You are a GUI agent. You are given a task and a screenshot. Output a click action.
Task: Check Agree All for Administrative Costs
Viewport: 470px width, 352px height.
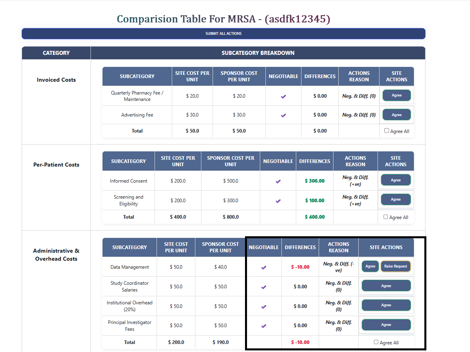click(x=376, y=342)
